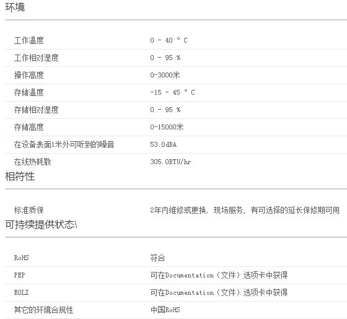This screenshot has height=319, width=347.
Task: Click the value 0-15000米
Action: click(x=167, y=127)
